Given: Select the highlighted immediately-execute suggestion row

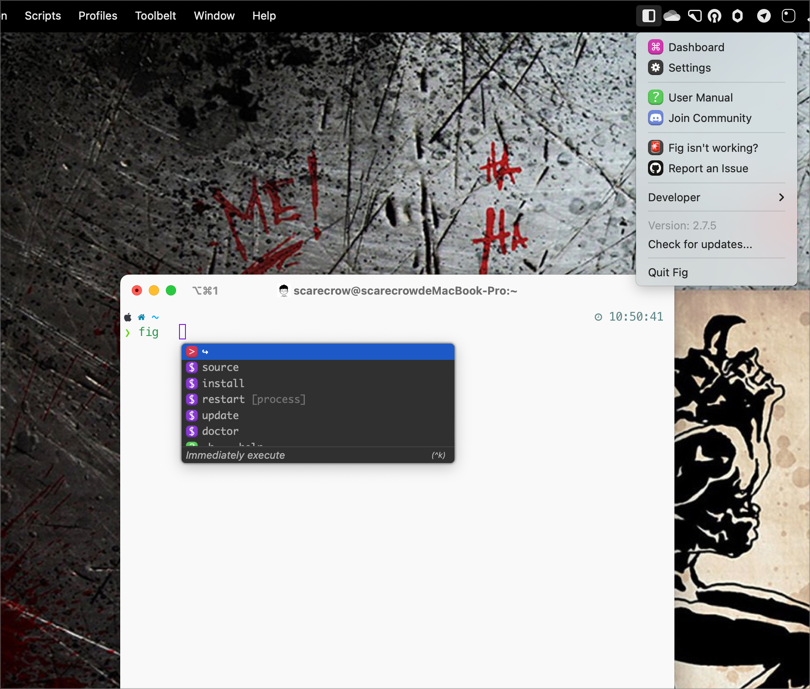Looking at the screenshot, I should (318, 351).
